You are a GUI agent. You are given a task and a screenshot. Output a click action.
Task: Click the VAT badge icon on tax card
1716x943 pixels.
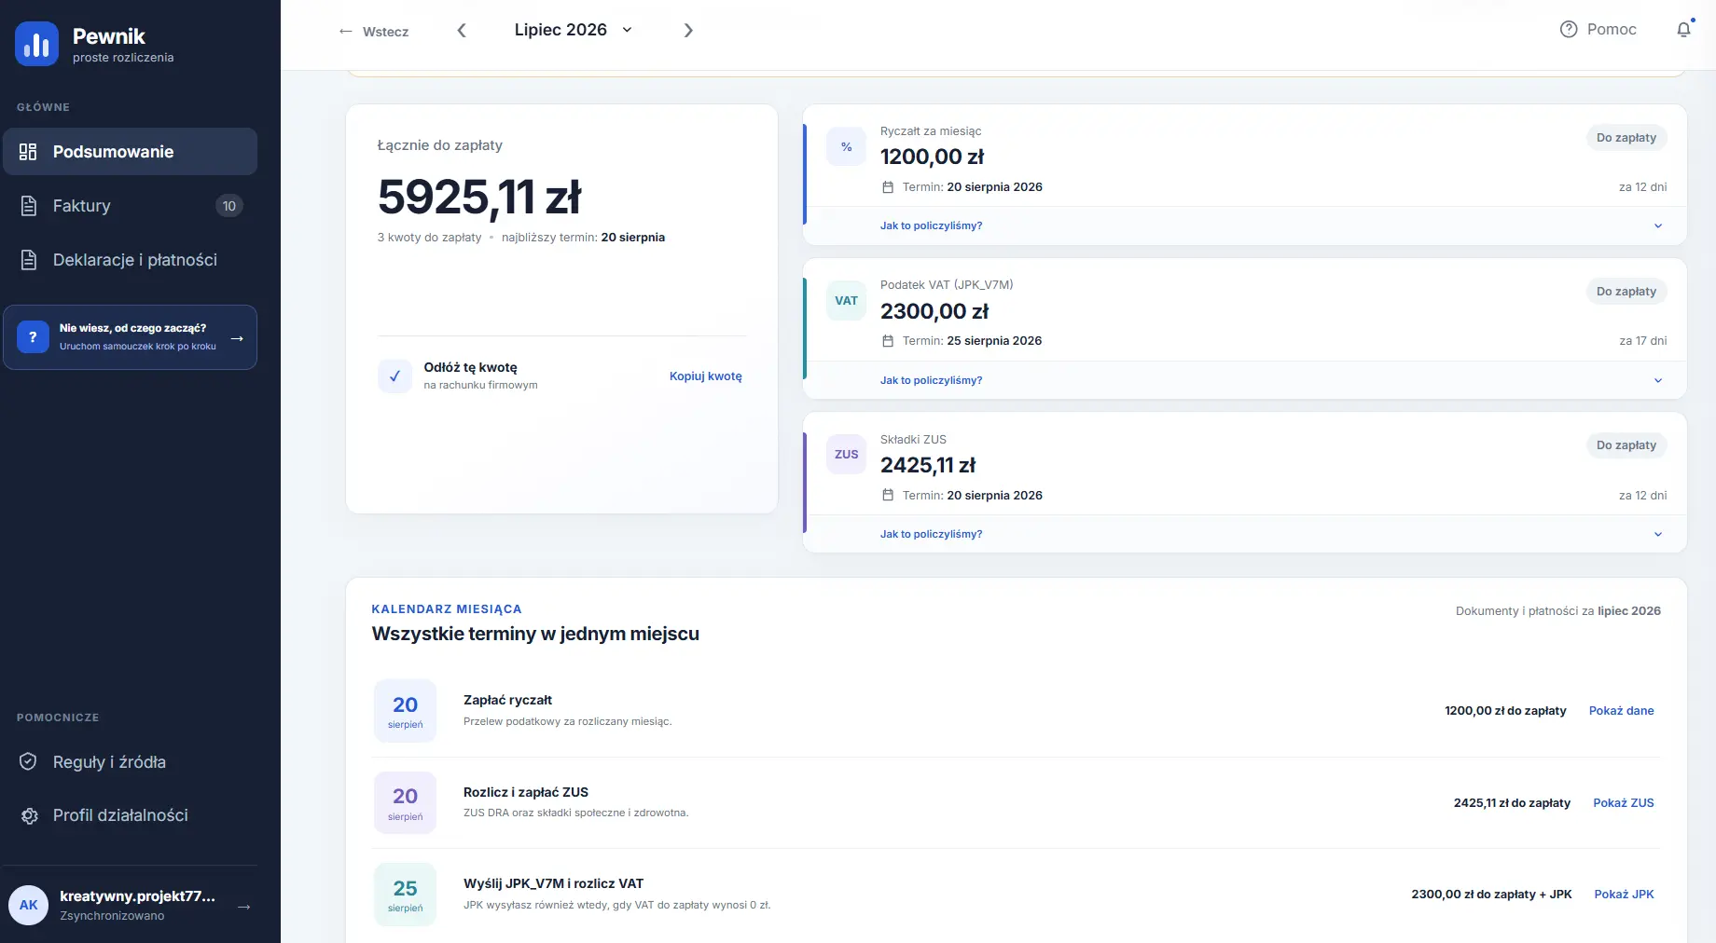tap(846, 301)
